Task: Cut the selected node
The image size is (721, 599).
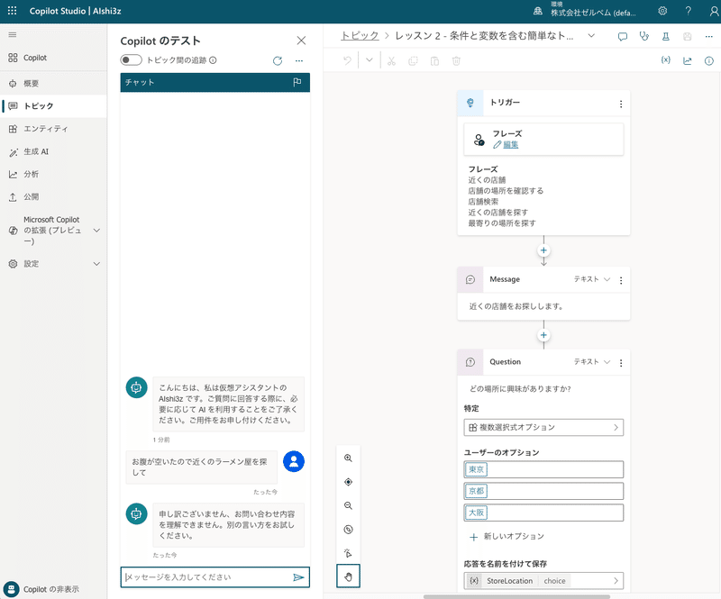Action: tap(391, 60)
